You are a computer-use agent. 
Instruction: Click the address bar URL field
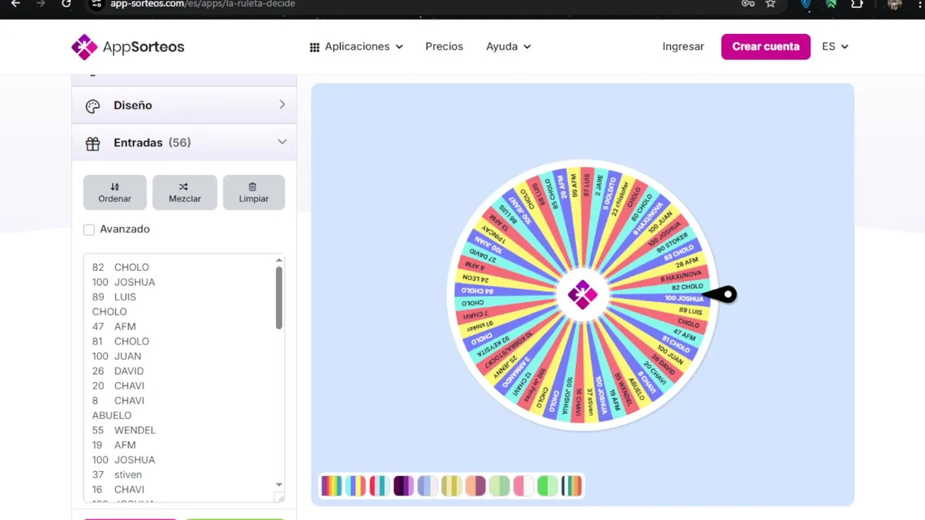pos(419,4)
